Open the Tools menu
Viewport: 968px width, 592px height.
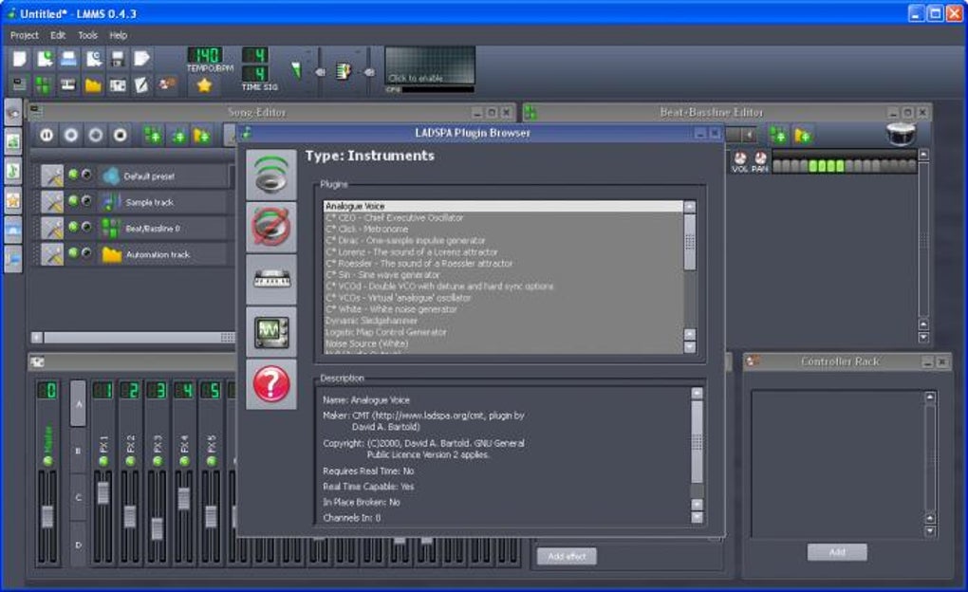coord(87,35)
